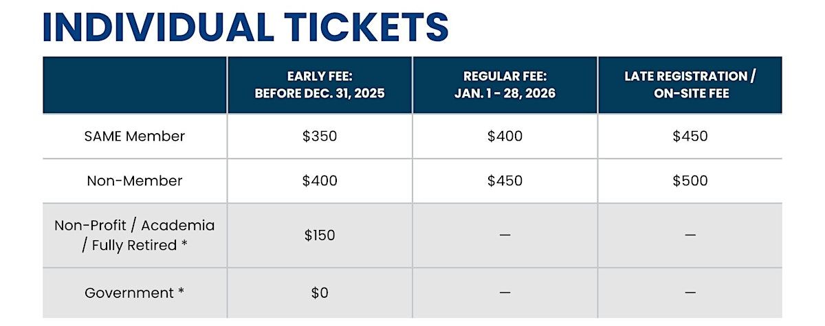Select the Early Fee column header
This screenshot has height=326, width=825.
coord(320,85)
